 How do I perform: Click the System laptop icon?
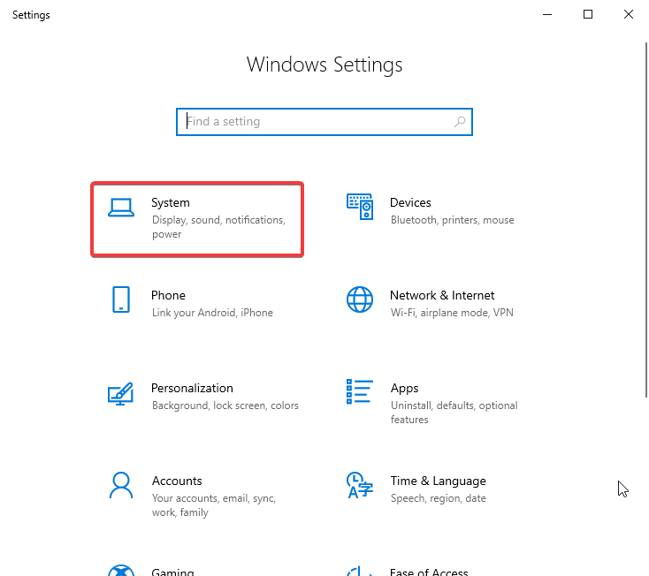point(120,208)
